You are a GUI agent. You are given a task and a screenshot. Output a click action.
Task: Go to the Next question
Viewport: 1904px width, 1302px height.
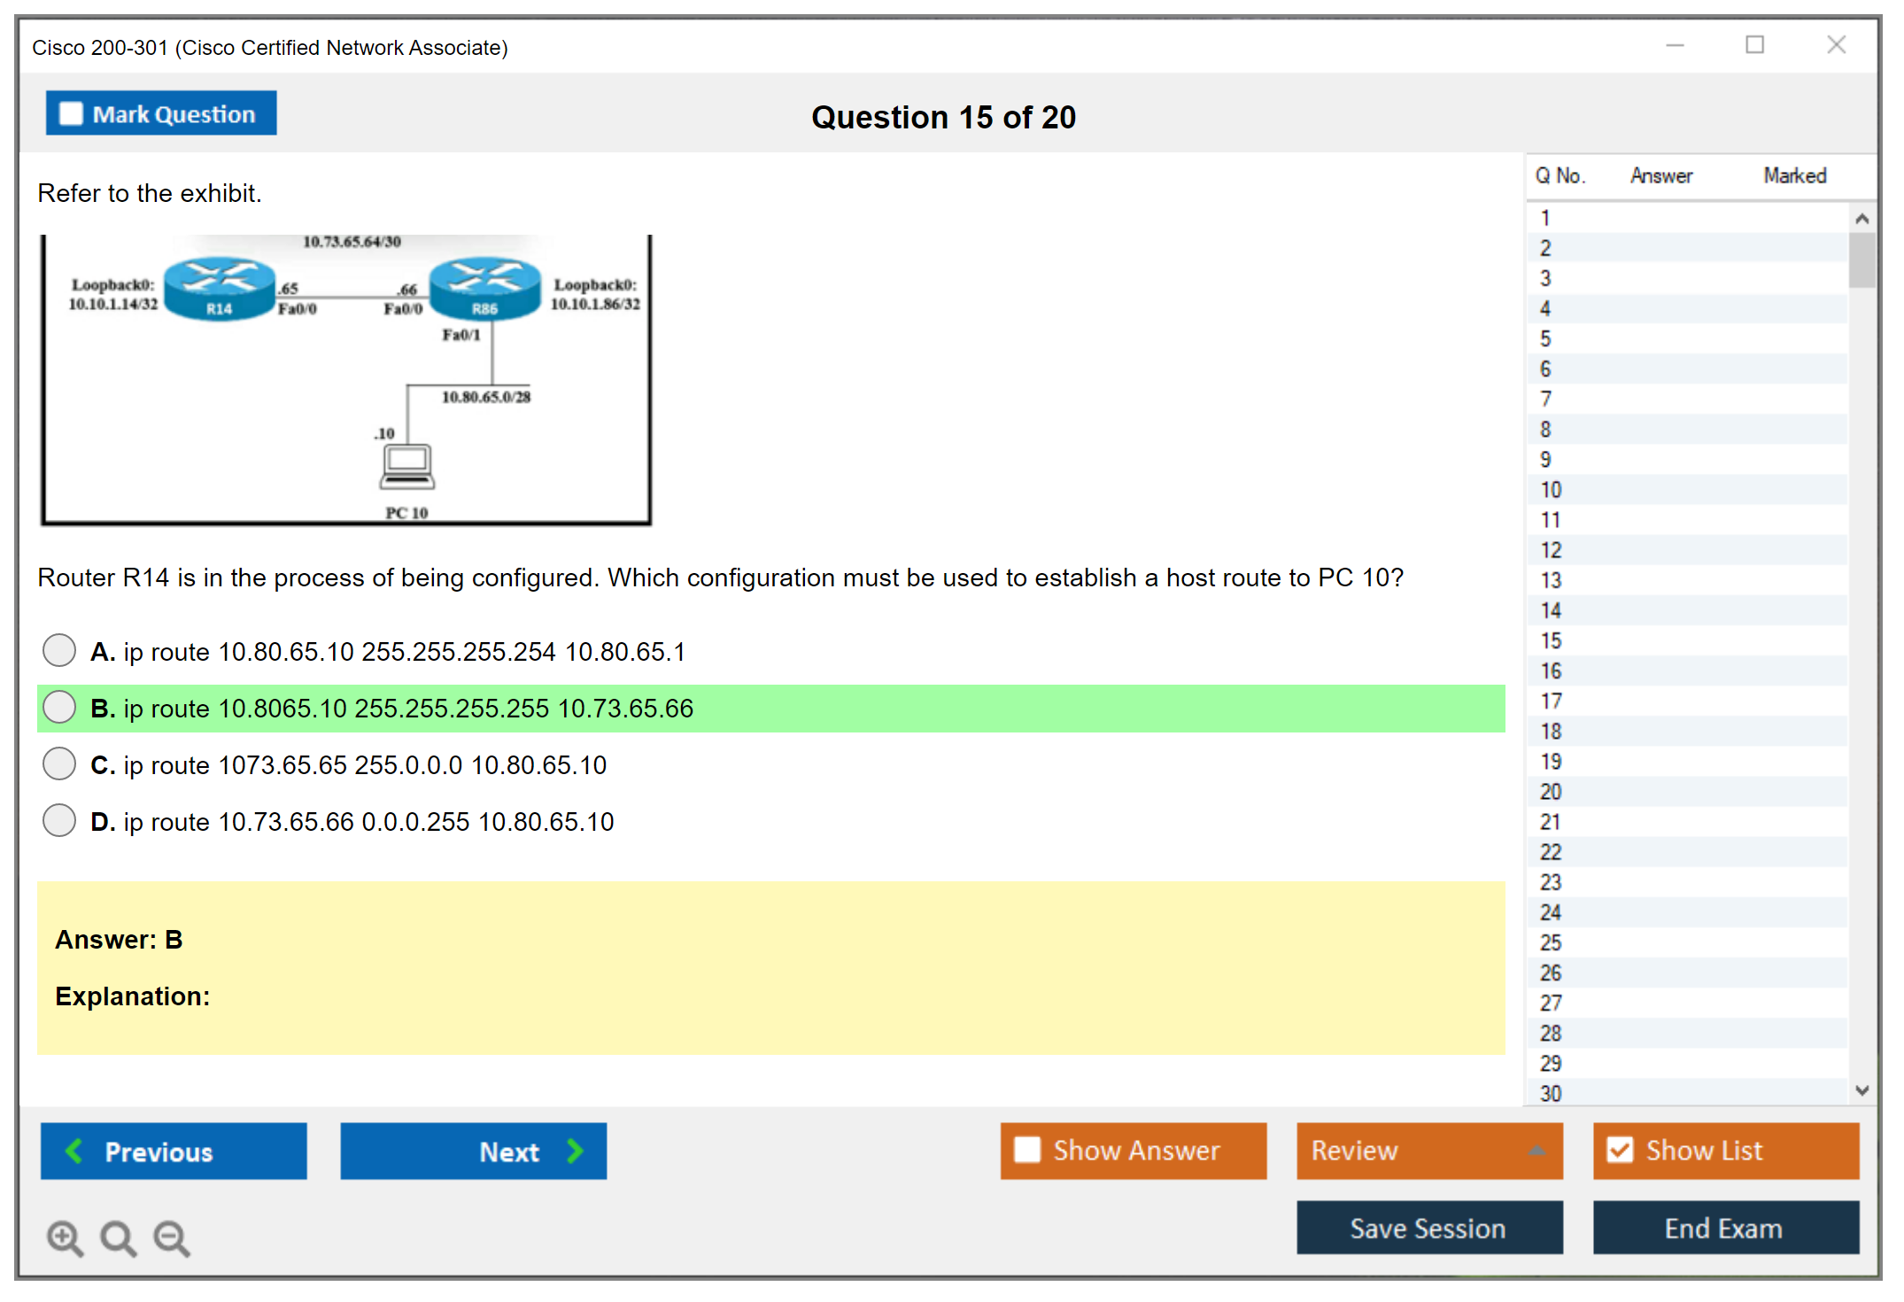pyautogui.click(x=474, y=1151)
